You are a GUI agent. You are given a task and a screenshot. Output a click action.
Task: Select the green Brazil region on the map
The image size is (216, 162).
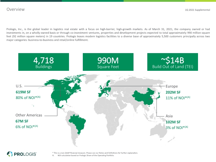(77, 124)
